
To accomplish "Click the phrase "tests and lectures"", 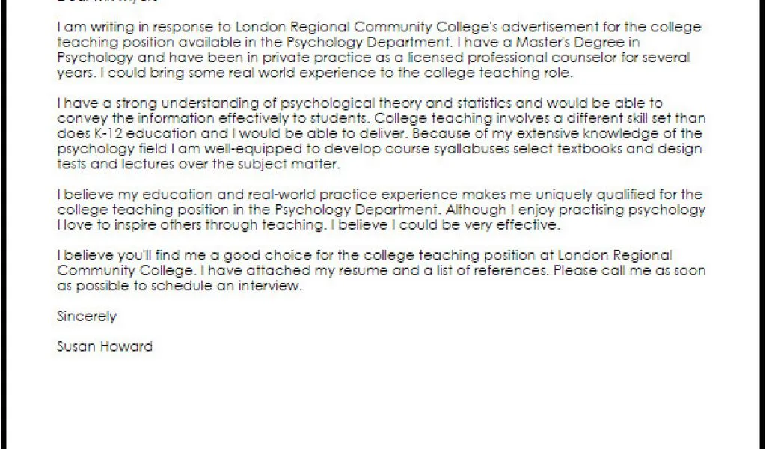I will pyautogui.click(x=111, y=164).
